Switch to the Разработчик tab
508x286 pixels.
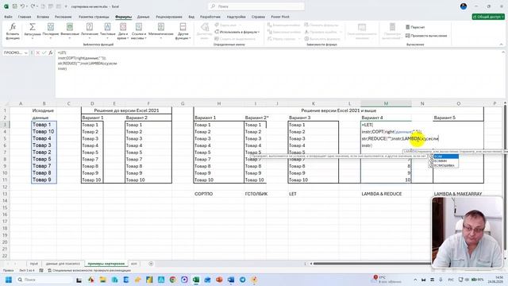click(x=210, y=17)
